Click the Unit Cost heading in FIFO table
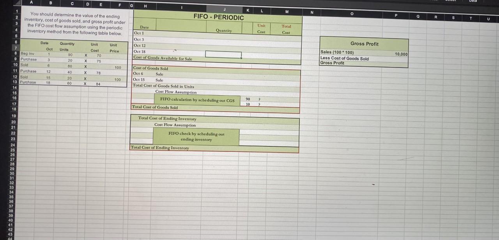 pos(261,28)
